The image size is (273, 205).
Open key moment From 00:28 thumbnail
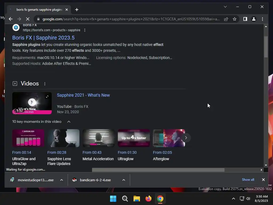63,138
